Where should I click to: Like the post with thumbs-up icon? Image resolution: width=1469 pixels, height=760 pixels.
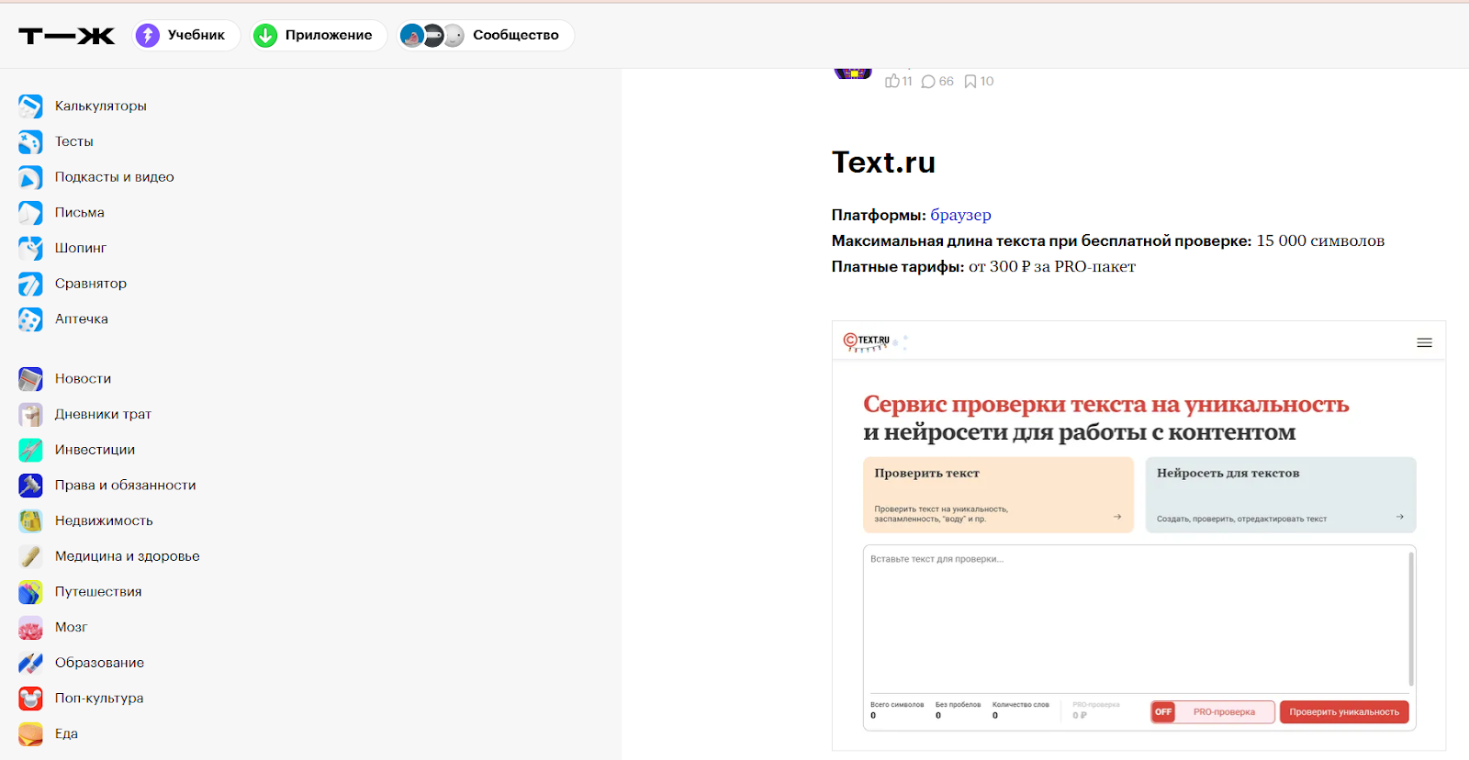[x=892, y=82]
